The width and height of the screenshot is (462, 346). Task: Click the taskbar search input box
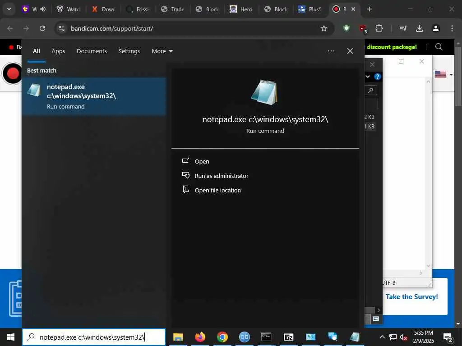tap(94, 337)
